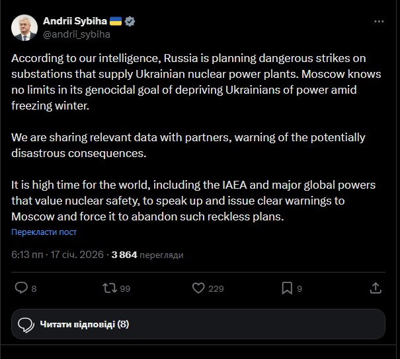The image size is (400, 359).
Task: Click the reply speech bubble icon
Action: [21, 288]
